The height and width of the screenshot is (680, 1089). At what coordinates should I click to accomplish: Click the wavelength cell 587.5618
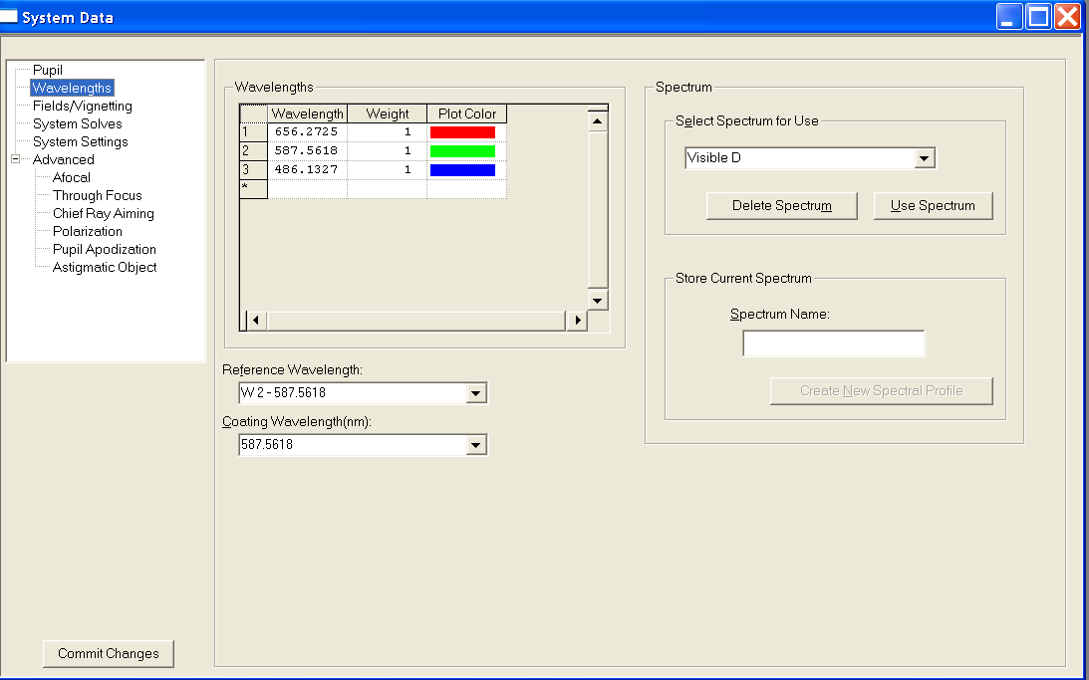pyautogui.click(x=307, y=151)
